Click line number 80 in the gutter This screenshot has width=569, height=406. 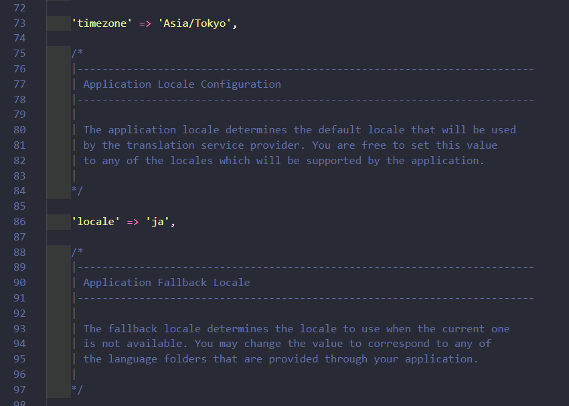click(19, 130)
